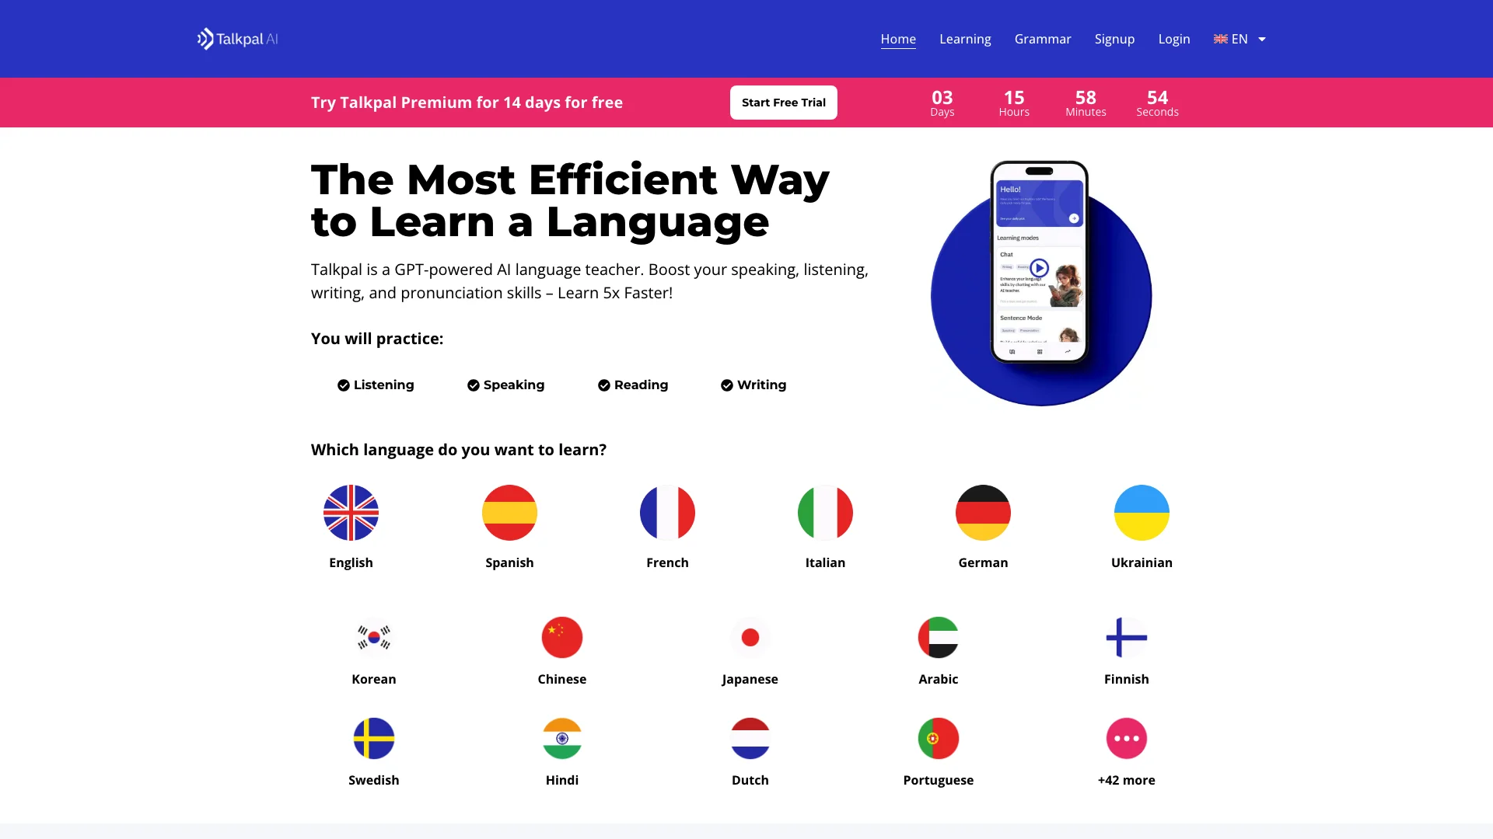The width and height of the screenshot is (1493, 839).
Task: Click the Login navigation tab
Action: tap(1175, 39)
